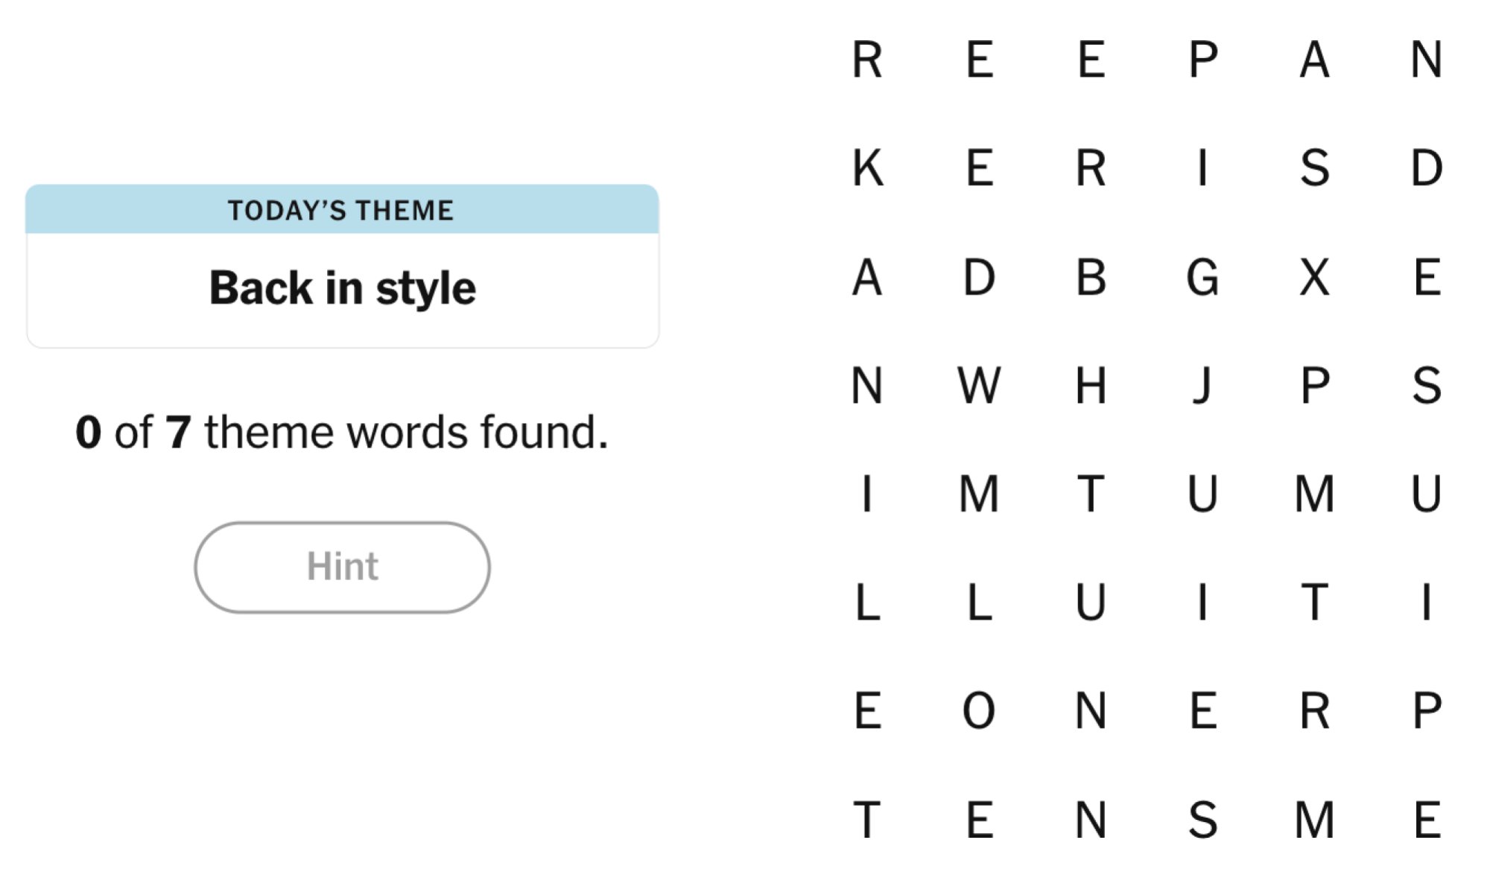Click the letter I below the top P
The height and width of the screenshot is (875, 1490).
(1202, 168)
